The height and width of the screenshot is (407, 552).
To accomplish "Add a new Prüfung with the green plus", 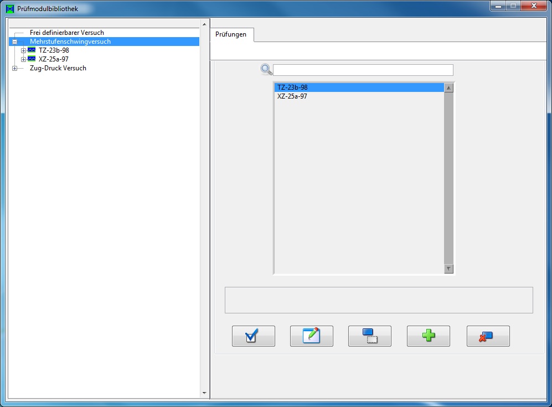I will (x=427, y=336).
